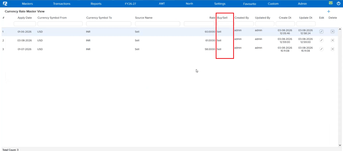Viewport: 343px width, 151px height.
Task: Open the Custom menu
Action: point(273,4)
